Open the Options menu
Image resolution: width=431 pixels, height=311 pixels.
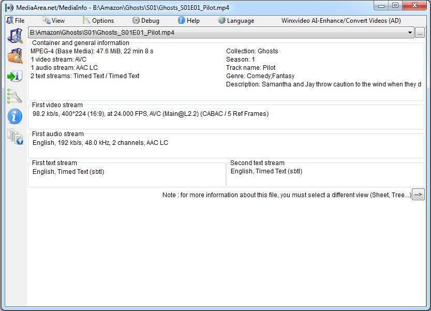98,21
